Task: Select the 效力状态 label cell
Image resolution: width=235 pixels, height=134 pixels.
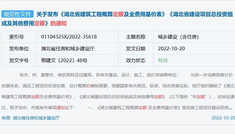Action: (x=135, y=60)
